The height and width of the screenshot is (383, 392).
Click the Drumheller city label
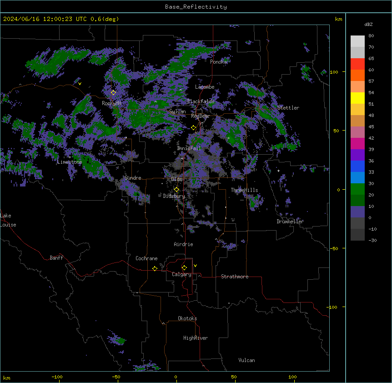pyautogui.click(x=290, y=222)
